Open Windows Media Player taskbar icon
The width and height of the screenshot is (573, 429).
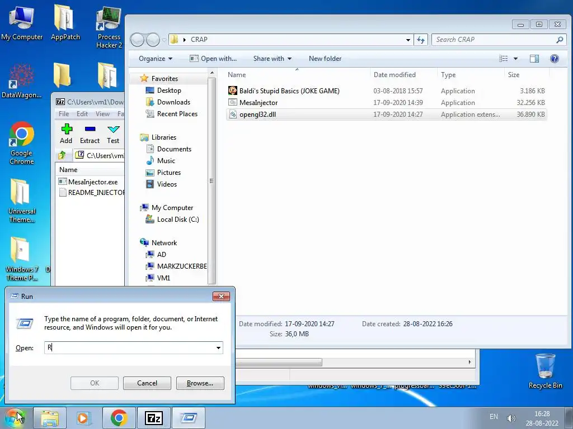(x=84, y=418)
